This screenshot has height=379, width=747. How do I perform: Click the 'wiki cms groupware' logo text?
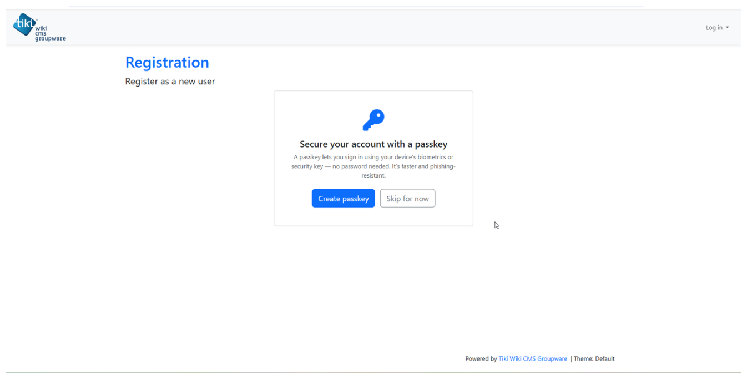pos(50,33)
